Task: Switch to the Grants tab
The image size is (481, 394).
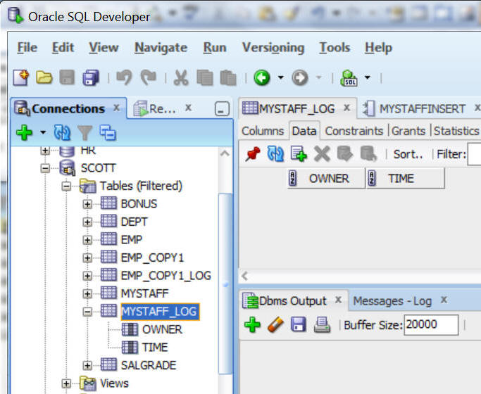Action: click(x=408, y=131)
